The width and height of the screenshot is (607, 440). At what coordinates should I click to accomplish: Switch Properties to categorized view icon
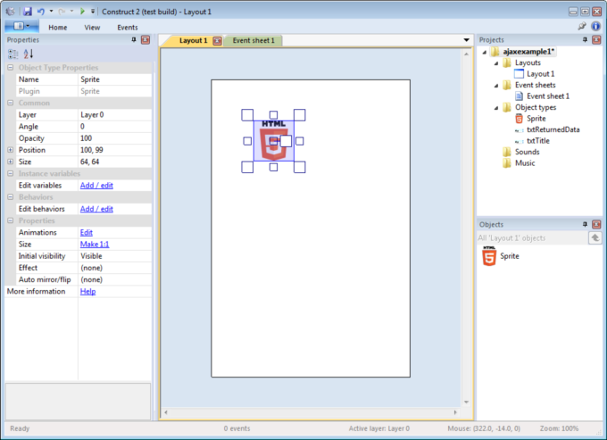pos(12,54)
